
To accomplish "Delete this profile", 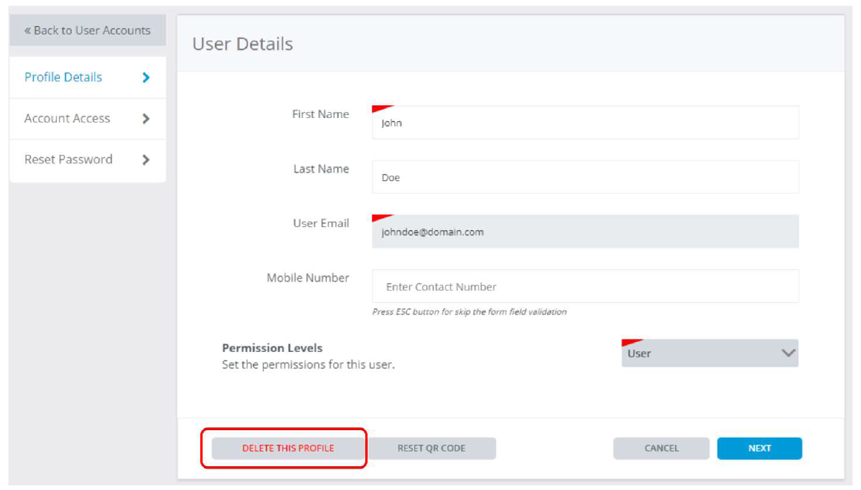I will coord(289,449).
